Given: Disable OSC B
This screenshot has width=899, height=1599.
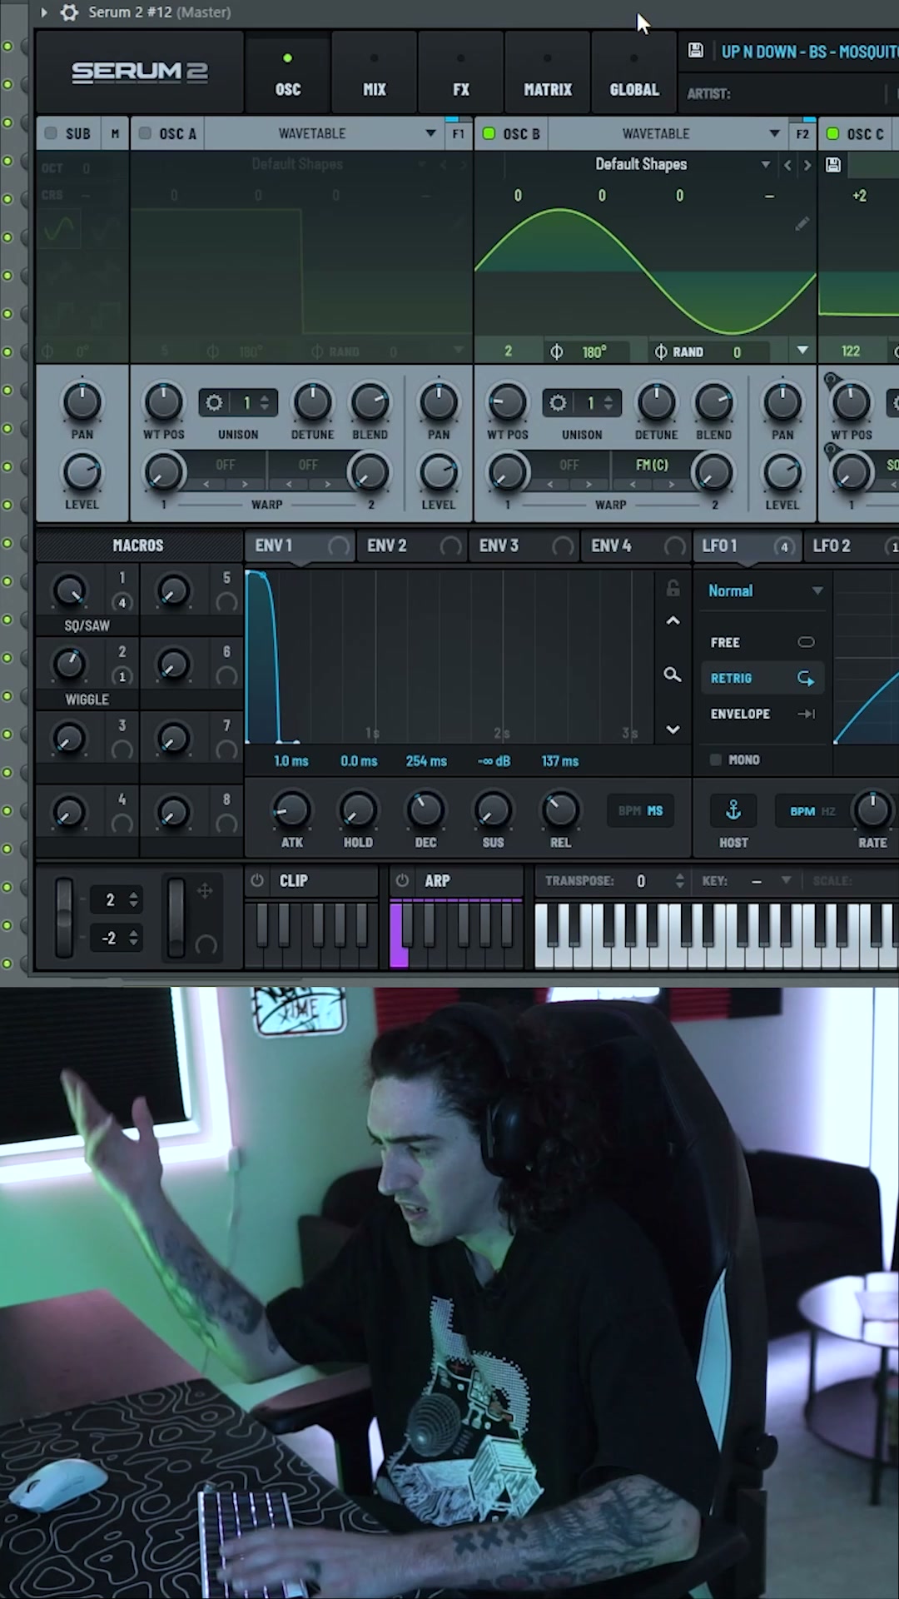Looking at the screenshot, I should [489, 133].
